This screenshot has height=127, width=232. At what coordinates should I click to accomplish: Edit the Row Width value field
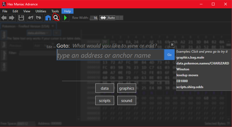click(94, 18)
